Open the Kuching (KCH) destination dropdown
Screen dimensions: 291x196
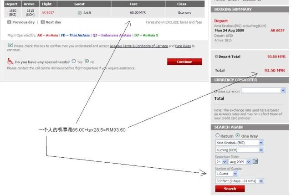[x=240, y=150]
